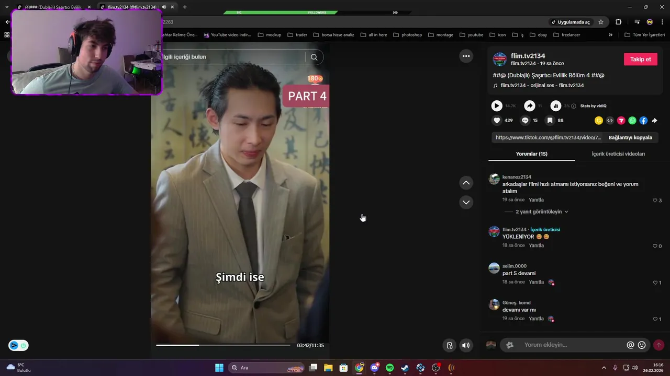This screenshot has width=670, height=376.
Task: Send to friends with the red paper-plane icon
Action: [621, 121]
